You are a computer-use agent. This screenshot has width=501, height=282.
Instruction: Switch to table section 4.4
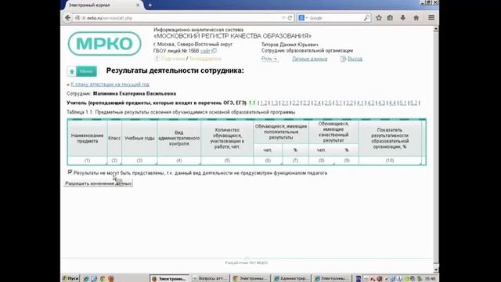coord(392,103)
